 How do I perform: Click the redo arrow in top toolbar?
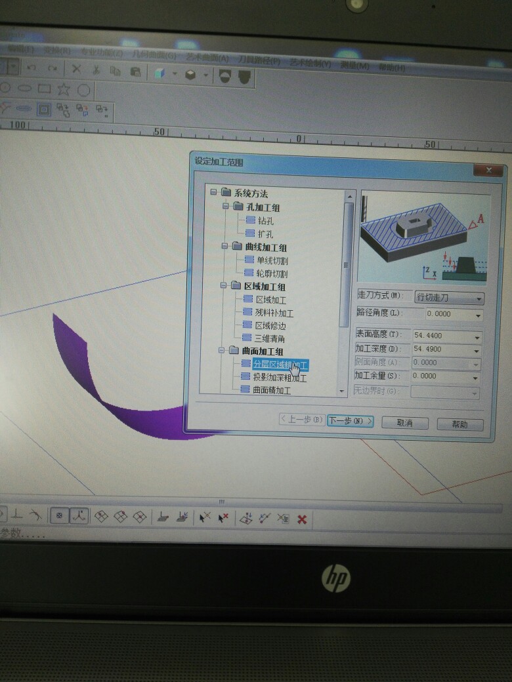(x=53, y=68)
